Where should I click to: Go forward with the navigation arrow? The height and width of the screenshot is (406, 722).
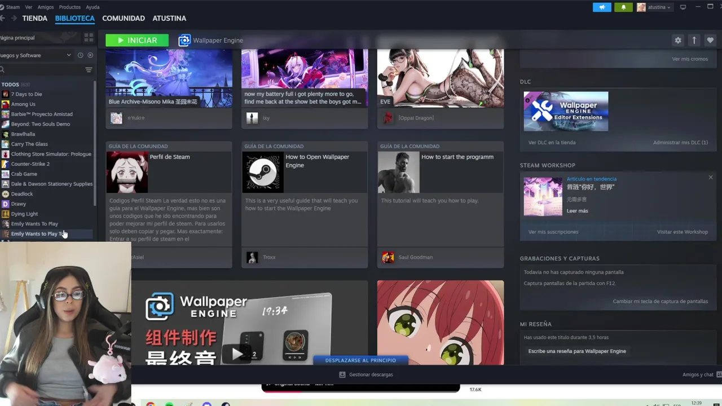(14, 18)
